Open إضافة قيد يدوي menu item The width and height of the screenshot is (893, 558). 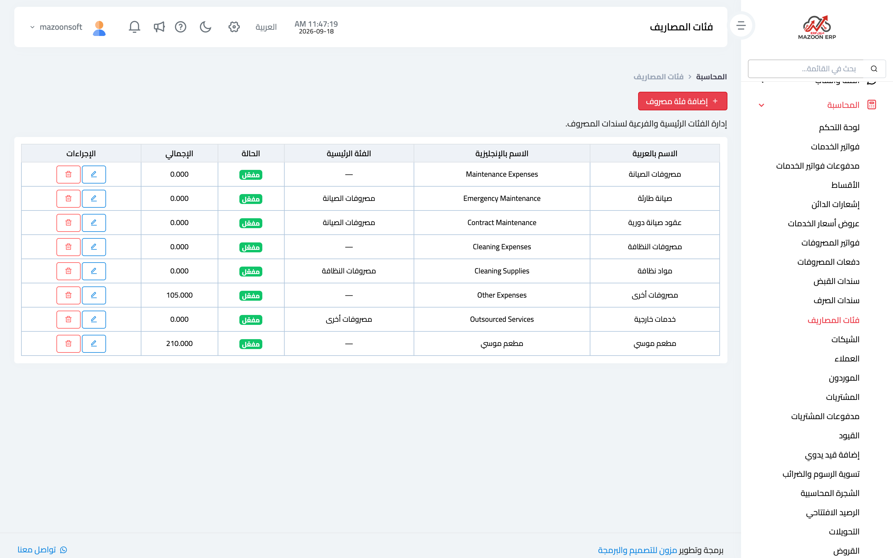[832, 455]
